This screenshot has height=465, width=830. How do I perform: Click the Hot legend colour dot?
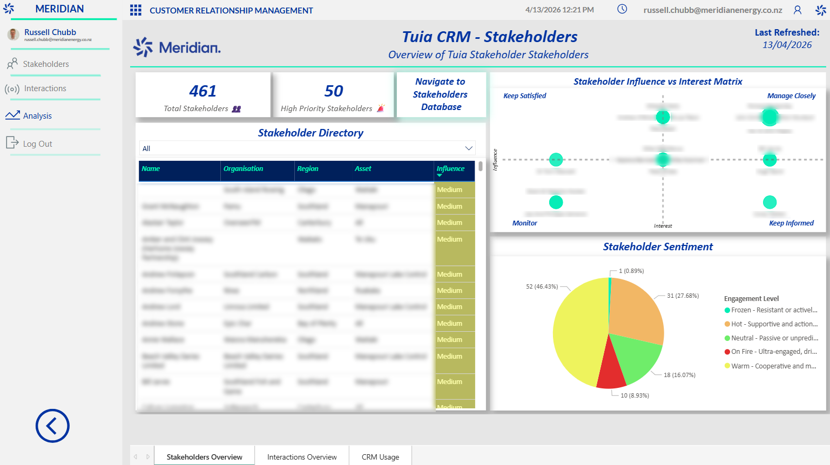tap(727, 324)
